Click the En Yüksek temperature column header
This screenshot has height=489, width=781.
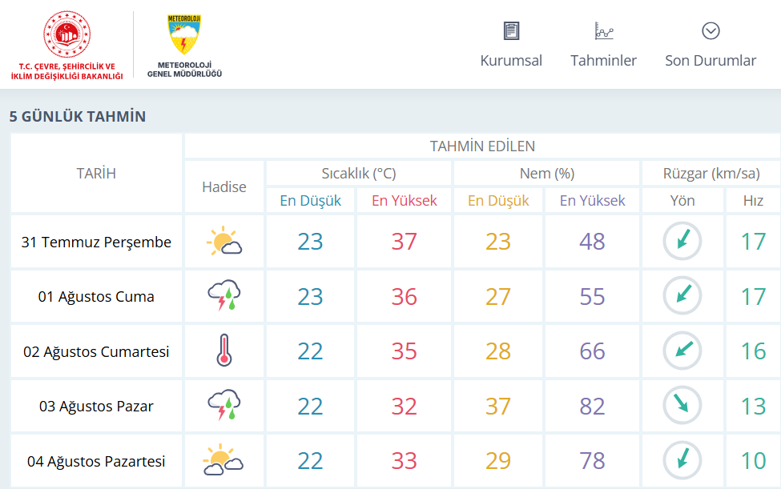tap(404, 200)
